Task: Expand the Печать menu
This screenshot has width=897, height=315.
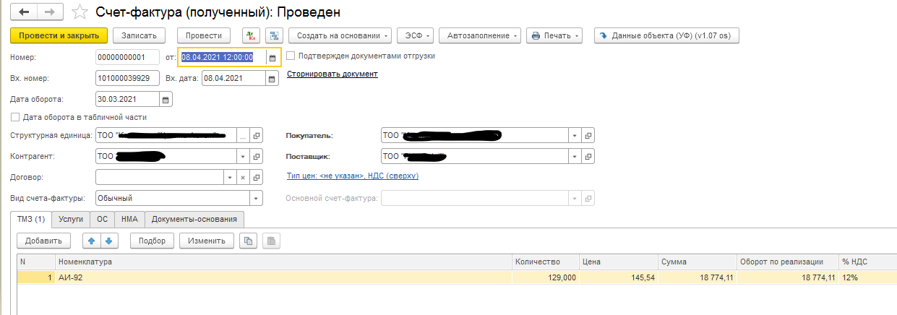Action: click(554, 35)
